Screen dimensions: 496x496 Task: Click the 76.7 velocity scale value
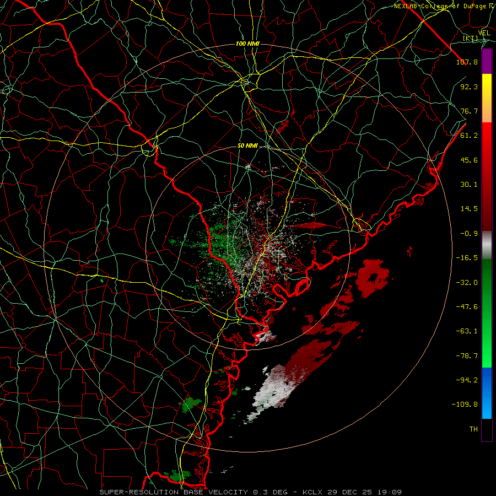click(x=469, y=111)
